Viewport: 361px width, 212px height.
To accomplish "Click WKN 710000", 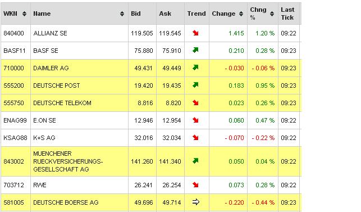I will pos(13,68).
